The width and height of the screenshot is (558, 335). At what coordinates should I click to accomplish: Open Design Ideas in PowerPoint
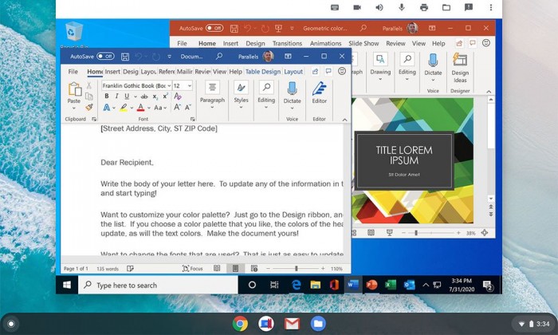click(460, 69)
